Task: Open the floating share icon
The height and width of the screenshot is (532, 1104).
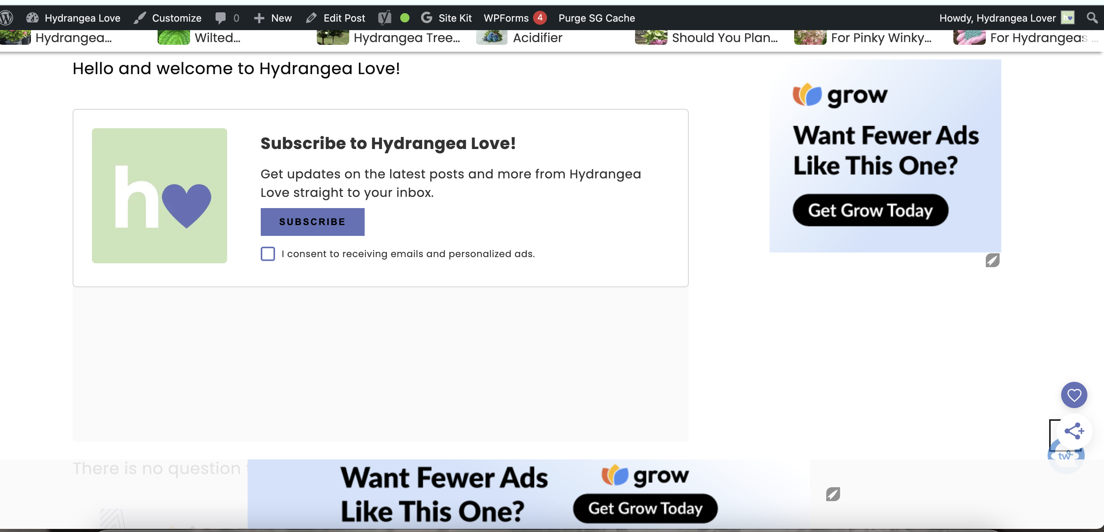Action: coord(1073,430)
